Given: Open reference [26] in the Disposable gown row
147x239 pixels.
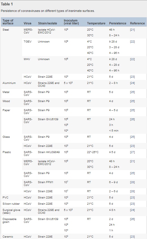Looking at the screenshot, I should pos(132,219).
